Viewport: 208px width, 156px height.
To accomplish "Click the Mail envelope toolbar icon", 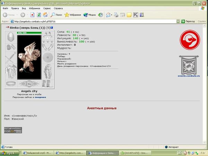I will coord(108,15).
